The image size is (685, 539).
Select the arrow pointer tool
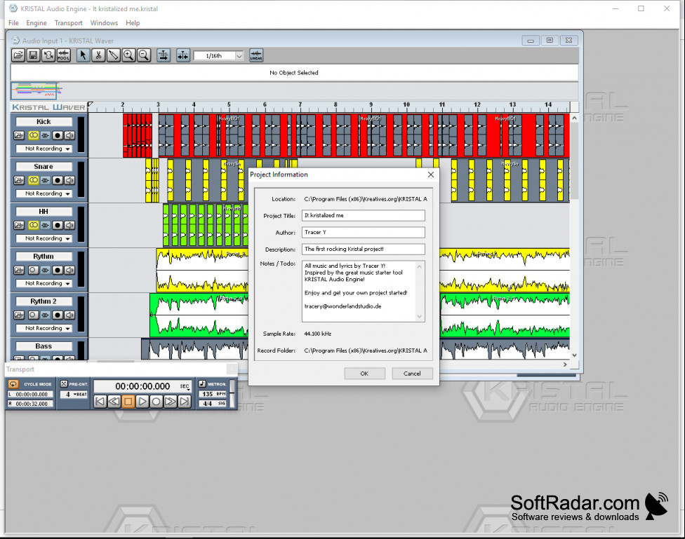pyautogui.click(x=83, y=55)
